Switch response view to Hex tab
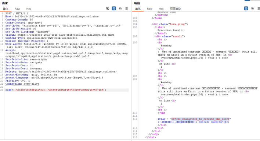Screen dimensions: 260x141 [x=161, y=9]
